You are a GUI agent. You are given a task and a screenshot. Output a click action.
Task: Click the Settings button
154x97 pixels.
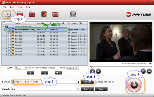click(x=87, y=82)
